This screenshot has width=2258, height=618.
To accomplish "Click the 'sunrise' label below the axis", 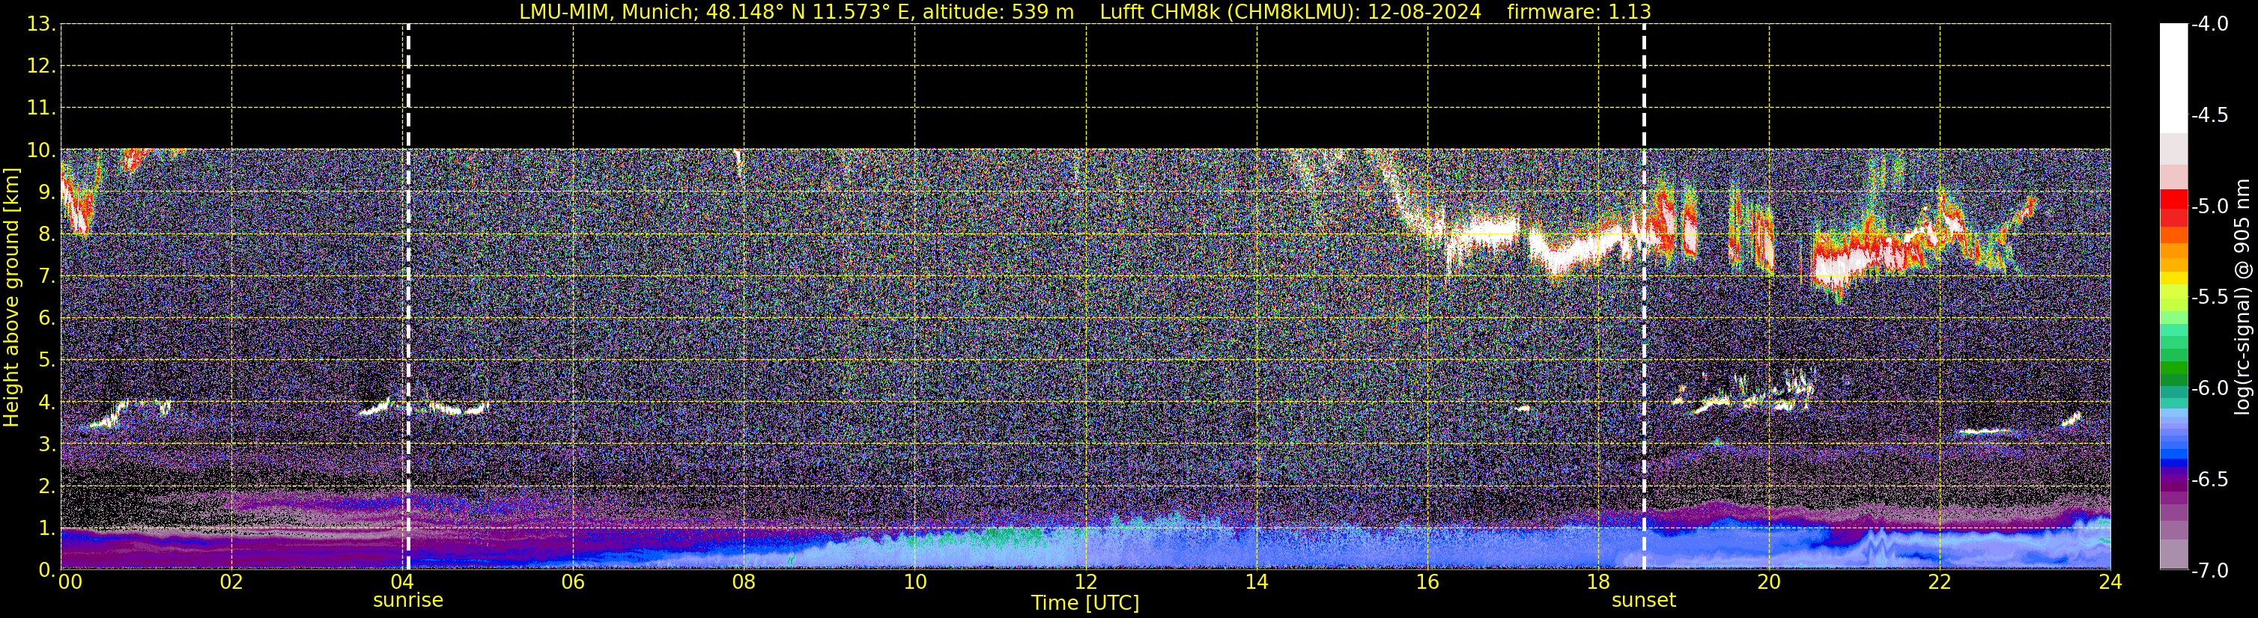I will (408, 601).
